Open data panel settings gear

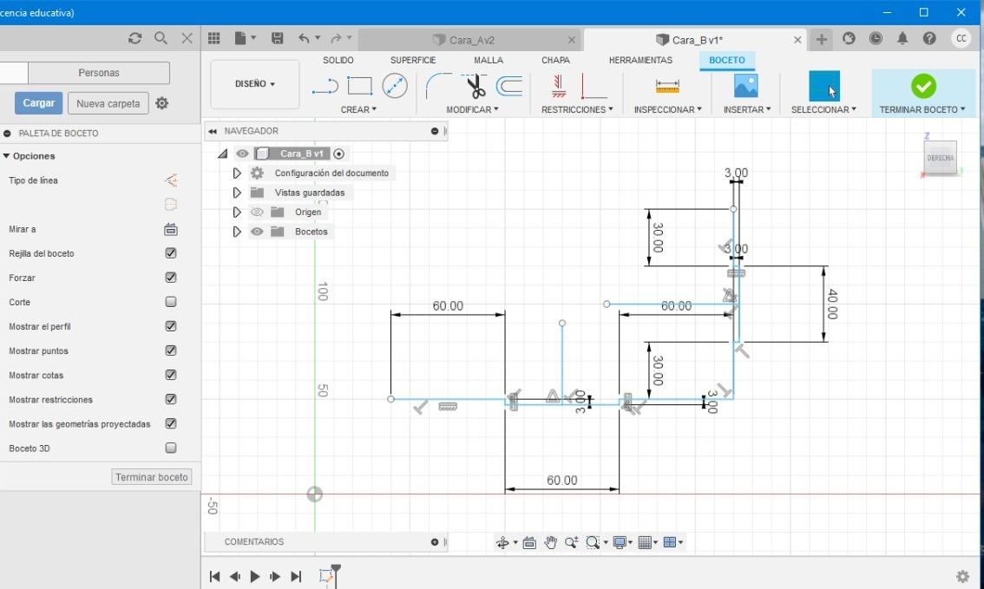[x=162, y=103]
